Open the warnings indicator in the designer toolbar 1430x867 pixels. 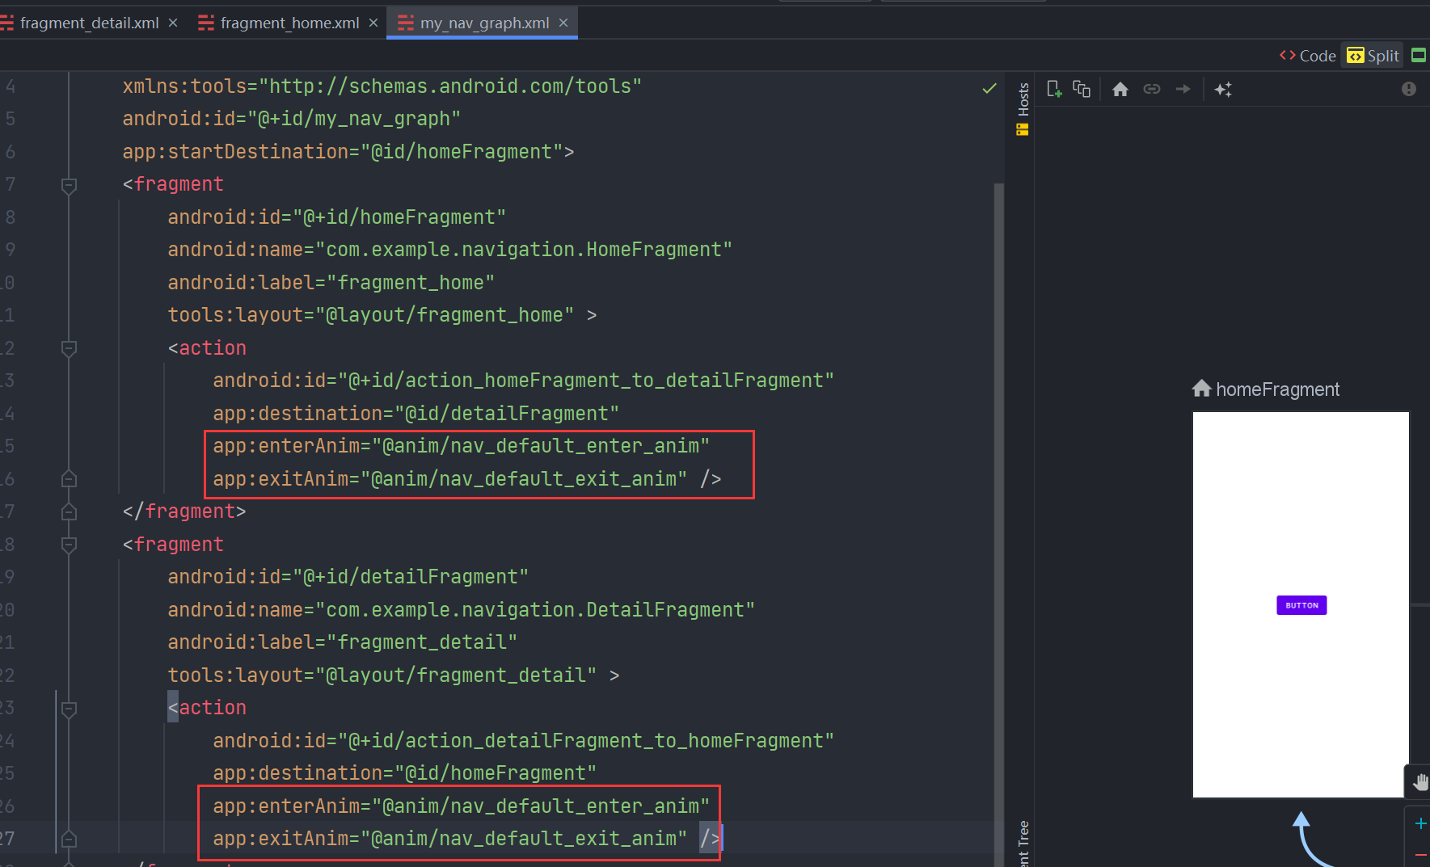1409,89
